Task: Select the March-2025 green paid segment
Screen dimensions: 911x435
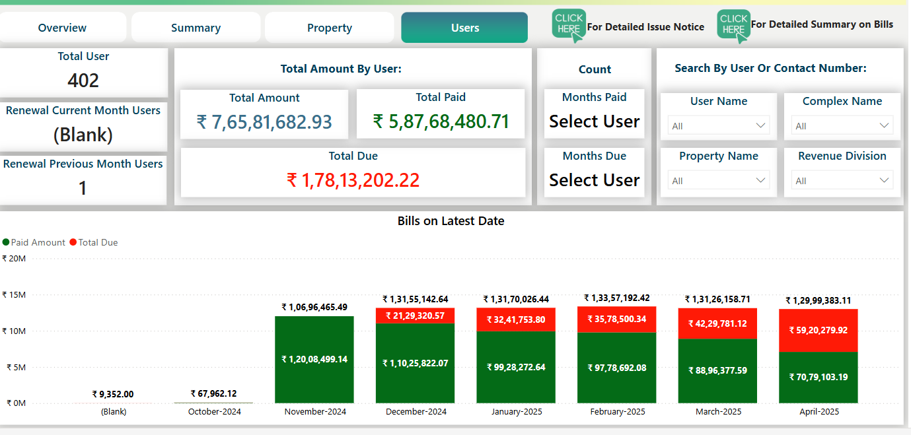Action: coord(717,371)
